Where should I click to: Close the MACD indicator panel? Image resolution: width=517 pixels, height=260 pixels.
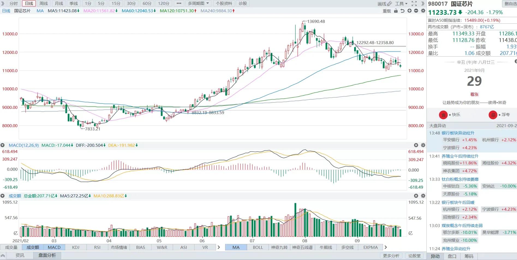point(416,145)
